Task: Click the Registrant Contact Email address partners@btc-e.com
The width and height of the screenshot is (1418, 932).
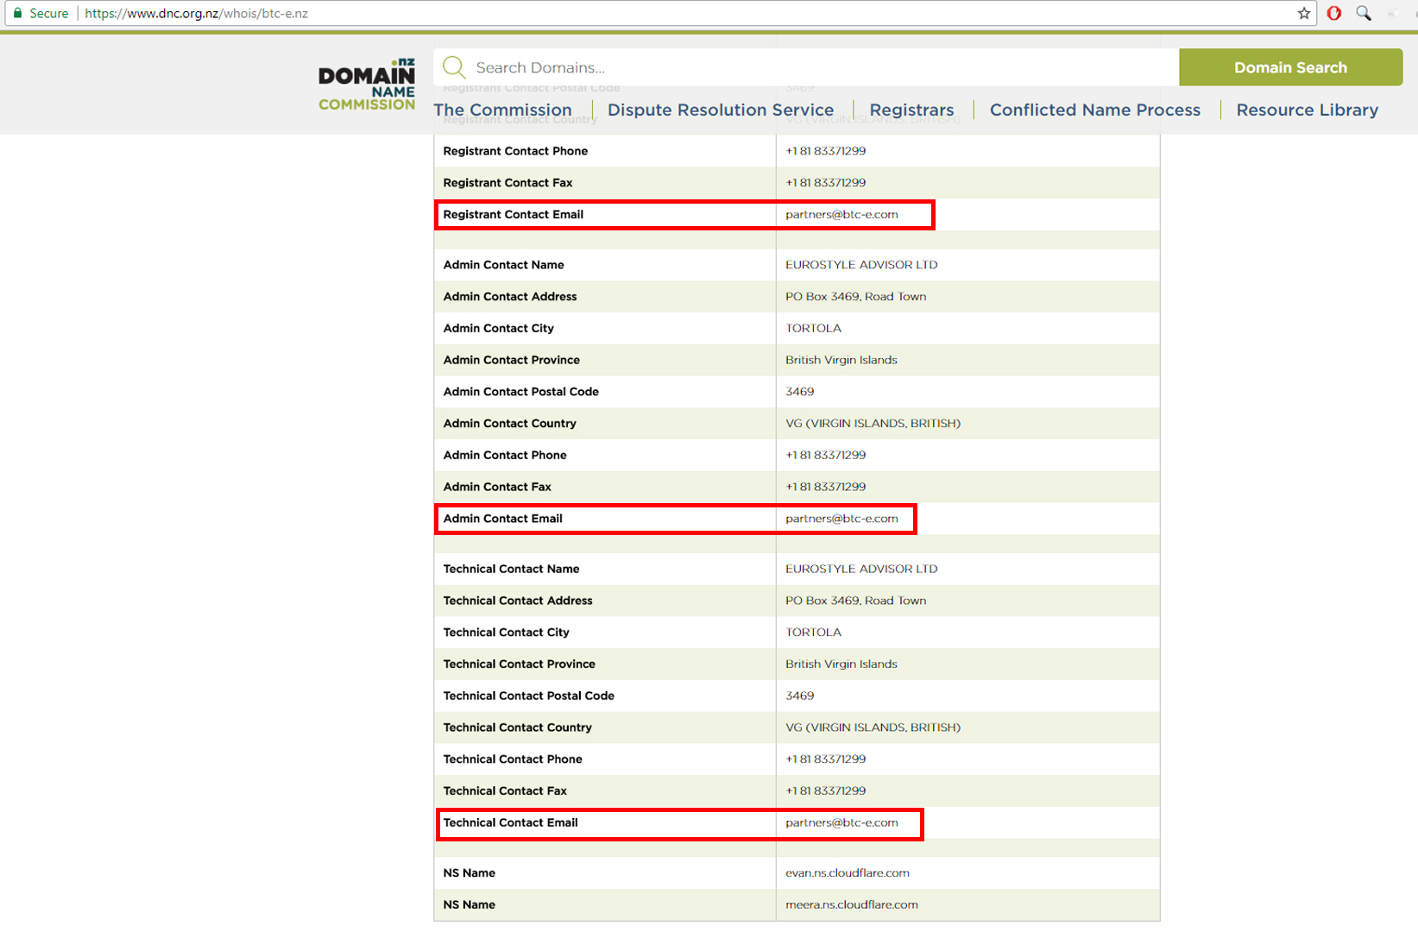Action: [x=841, y=215]
